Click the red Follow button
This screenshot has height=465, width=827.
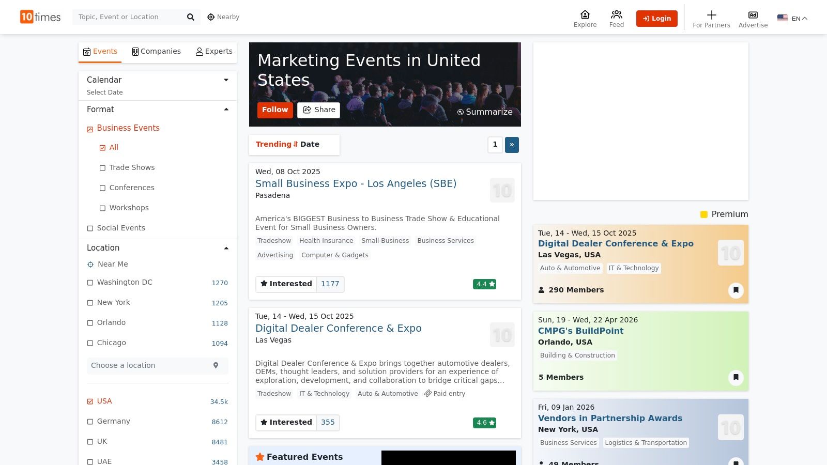pyautogui.click(x=275, y=110)
